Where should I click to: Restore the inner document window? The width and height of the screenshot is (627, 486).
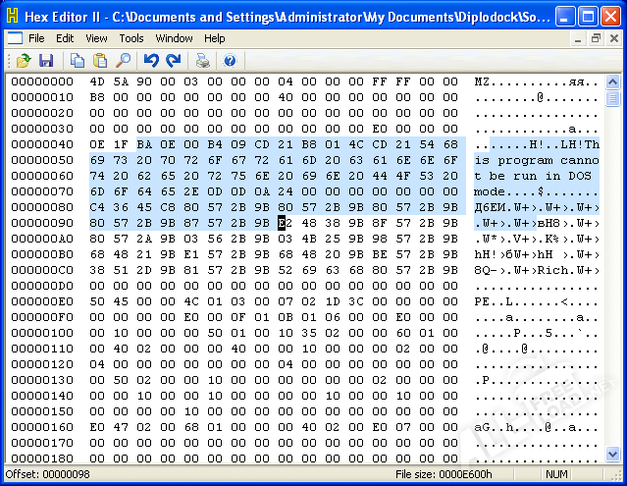pyautogui.click(x=596, y=38)
